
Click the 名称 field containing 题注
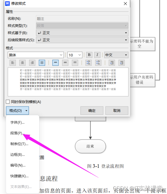[x=82, y=18]
